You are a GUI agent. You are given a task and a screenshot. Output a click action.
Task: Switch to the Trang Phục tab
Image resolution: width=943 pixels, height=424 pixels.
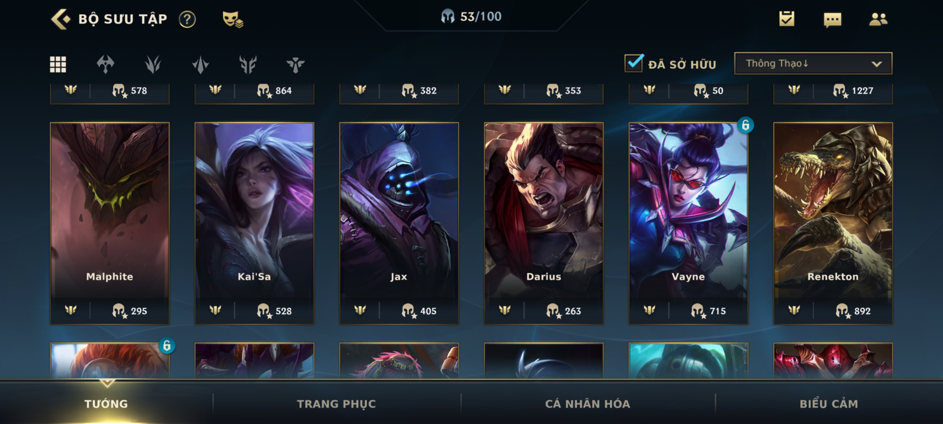[336, 404]
